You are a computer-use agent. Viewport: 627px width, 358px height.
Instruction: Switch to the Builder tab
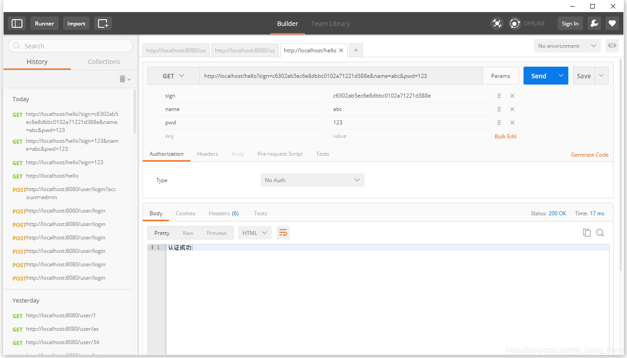point(288,24)
